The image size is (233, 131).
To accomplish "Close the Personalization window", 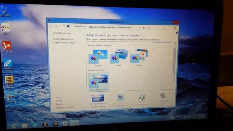I will (176, 23).
